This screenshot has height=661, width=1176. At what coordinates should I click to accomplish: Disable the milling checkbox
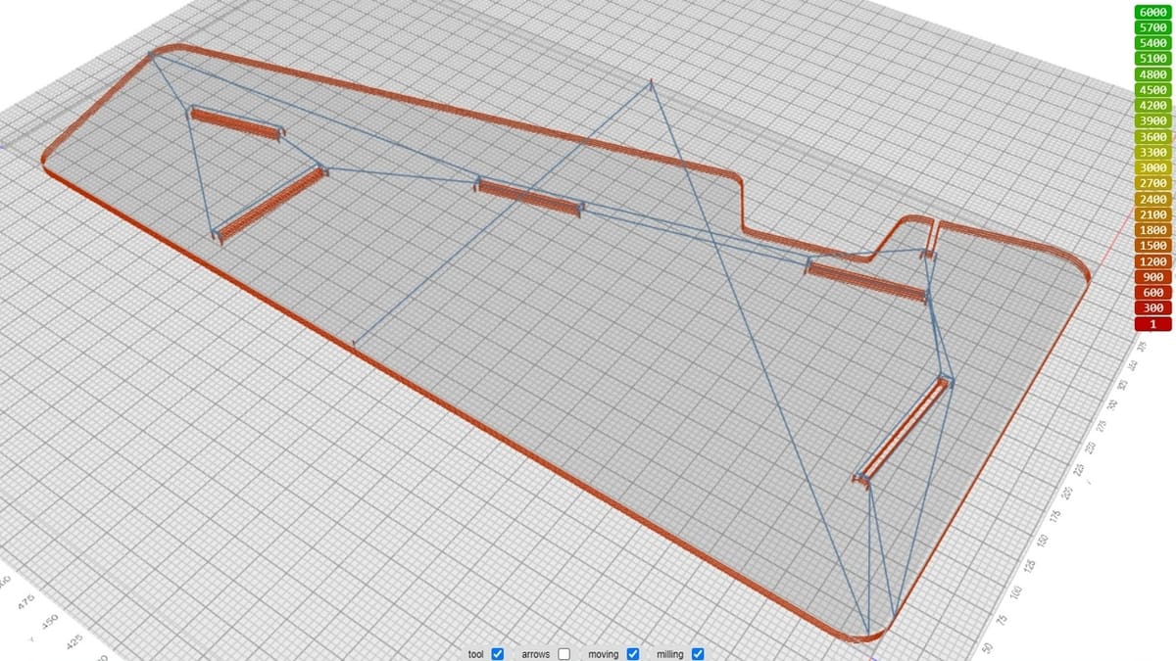[x=698, y=653]
